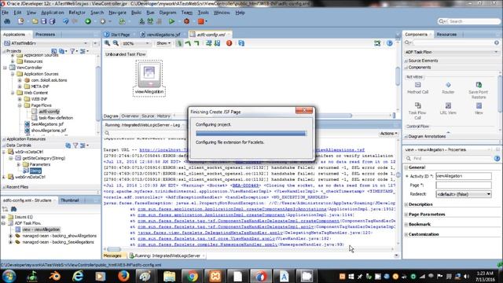Open the Overview tab of the editor
This screenshot has width=503, height=283.
point(130,116)
